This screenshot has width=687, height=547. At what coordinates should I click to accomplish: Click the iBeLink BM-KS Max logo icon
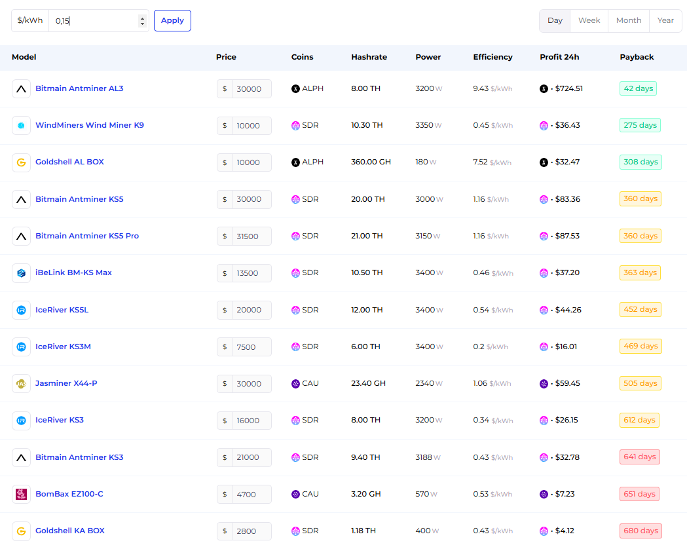(21, 273)
